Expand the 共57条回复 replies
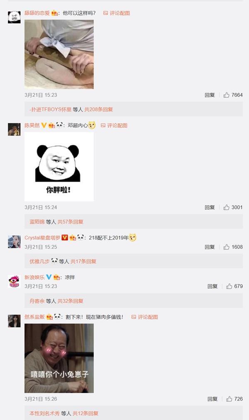This screenshot has width=249, height=420. click(x=70, y=222)
